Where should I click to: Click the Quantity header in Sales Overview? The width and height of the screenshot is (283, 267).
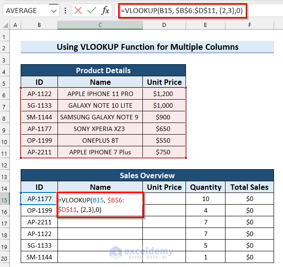205,187
